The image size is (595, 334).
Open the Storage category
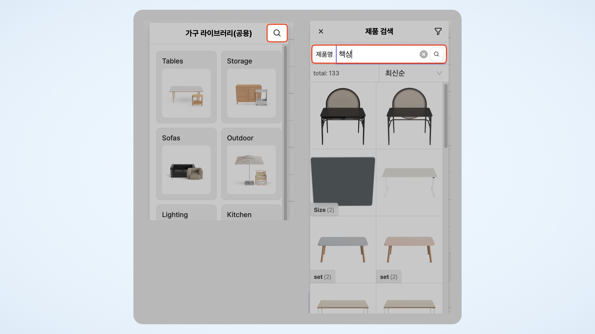click(x=251, y=87)
